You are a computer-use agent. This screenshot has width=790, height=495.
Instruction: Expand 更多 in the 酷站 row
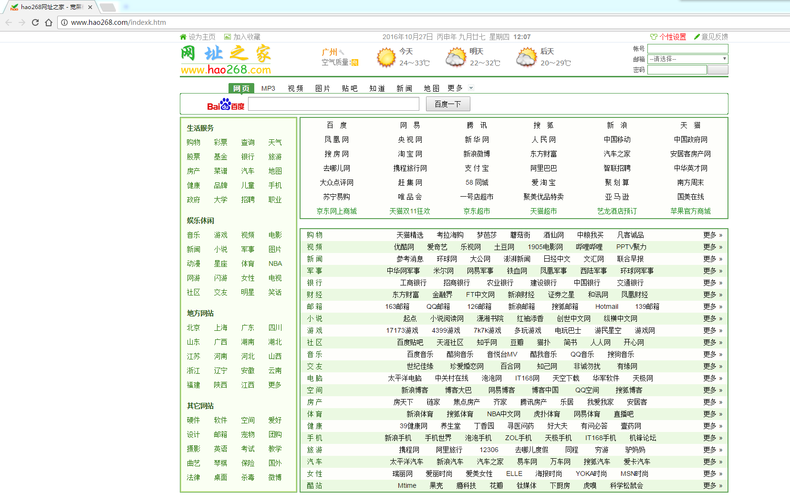713,485
